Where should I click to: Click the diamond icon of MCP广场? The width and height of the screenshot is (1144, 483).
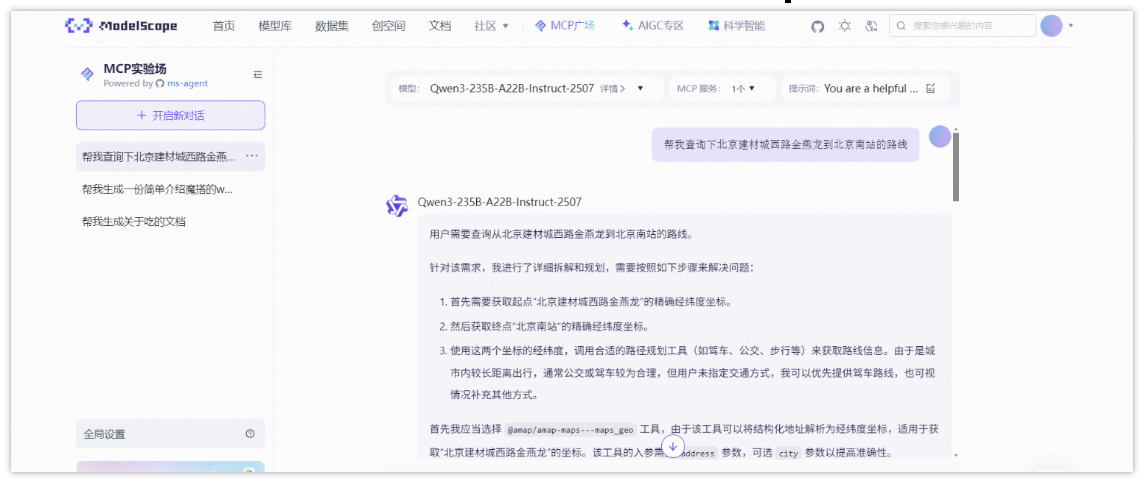[x=541, y=26]
